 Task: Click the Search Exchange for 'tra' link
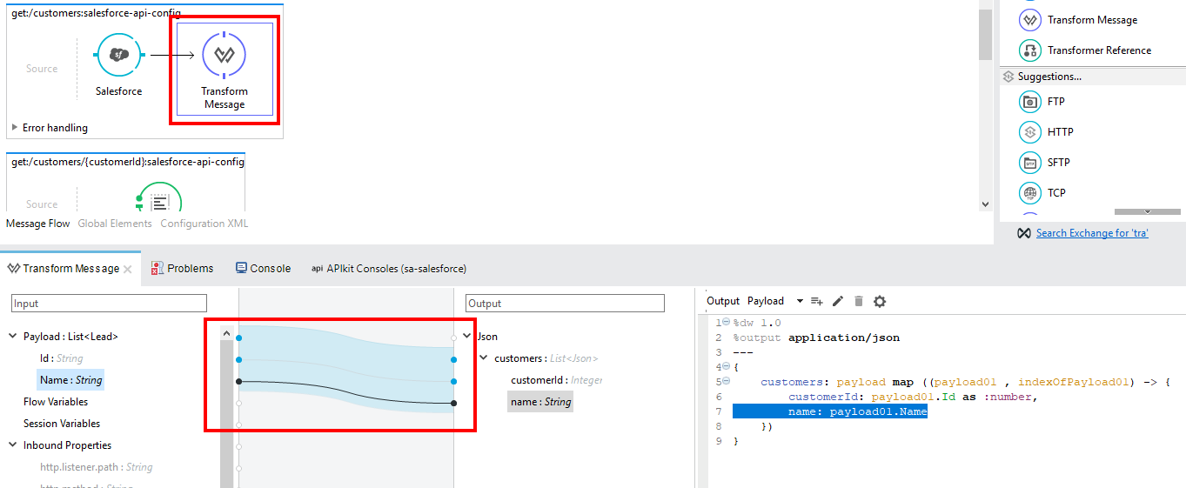click(1091, 233)
